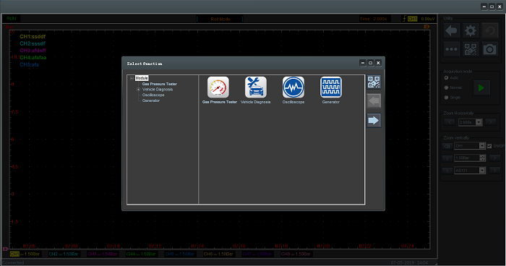506x266 pixels.
Task: Open the Generator waveform icon
Action: click(x=331, y=87)
